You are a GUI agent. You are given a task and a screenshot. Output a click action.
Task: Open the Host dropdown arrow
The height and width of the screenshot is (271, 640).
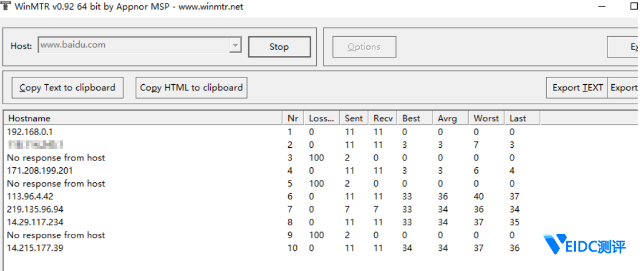pyautogui.click(x=235, y=45)
